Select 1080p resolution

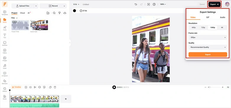click(x=213, y=28)
